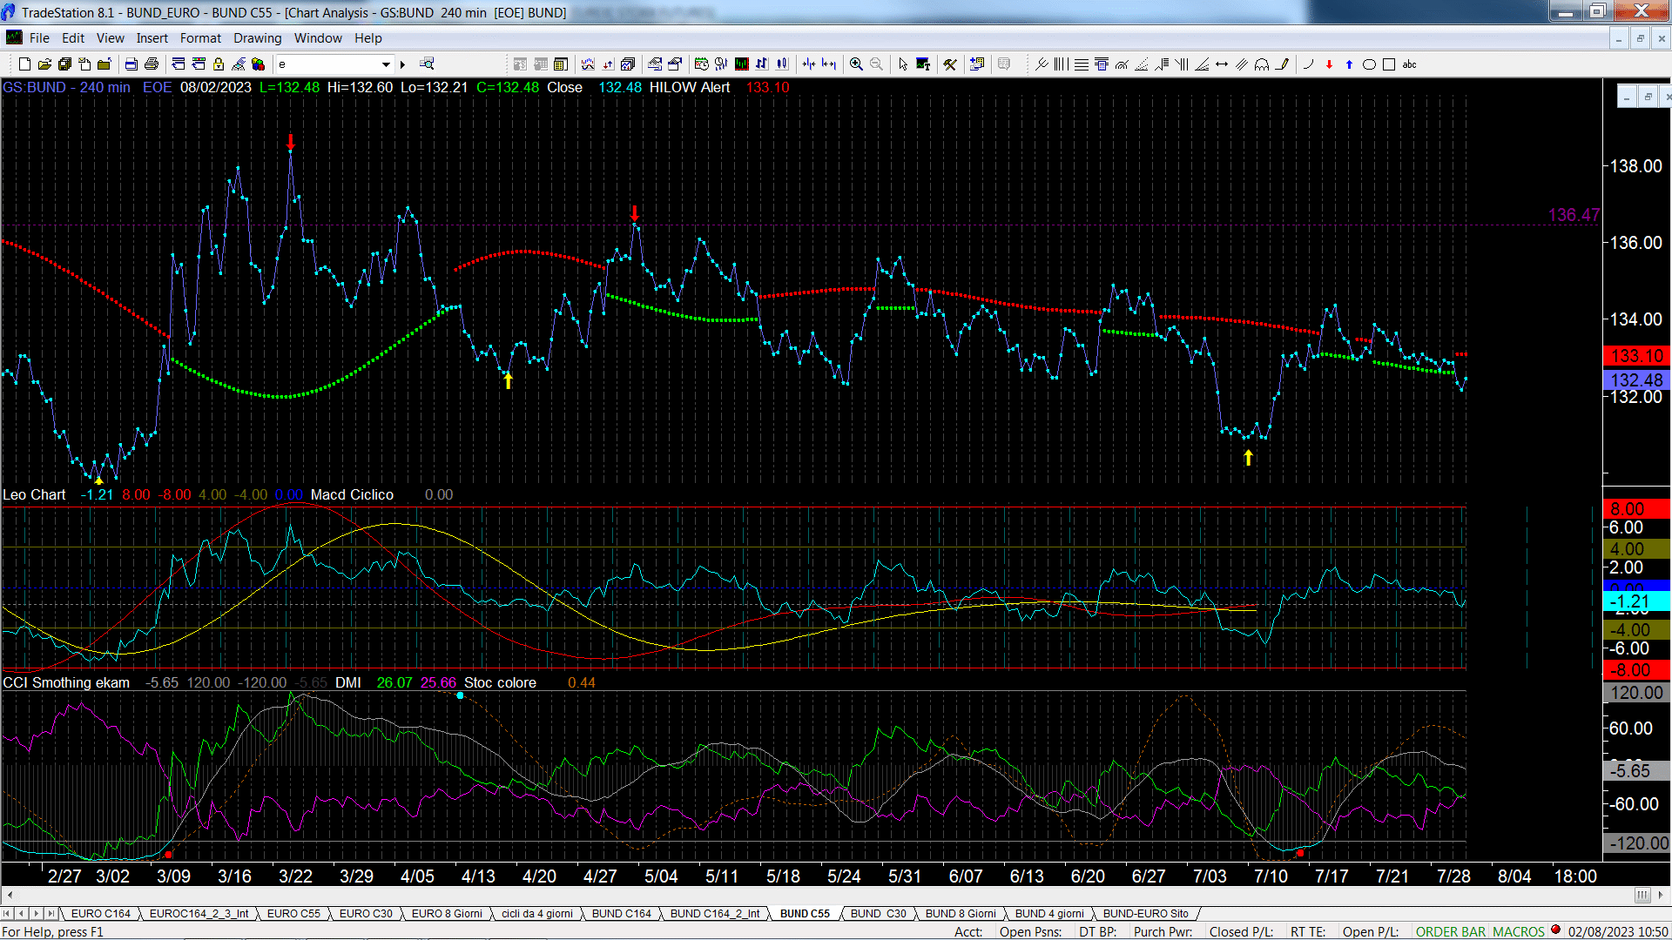Click the padlock icon in the toolbar
Image resolution: width=1672 pixels, height=940 pixels.
[219, 64]
